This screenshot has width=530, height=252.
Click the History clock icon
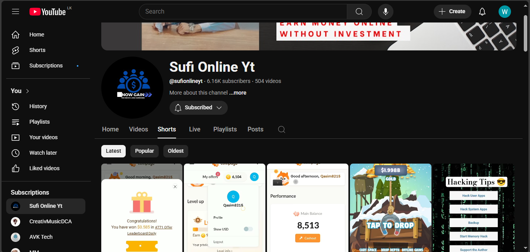pos(16,106)
